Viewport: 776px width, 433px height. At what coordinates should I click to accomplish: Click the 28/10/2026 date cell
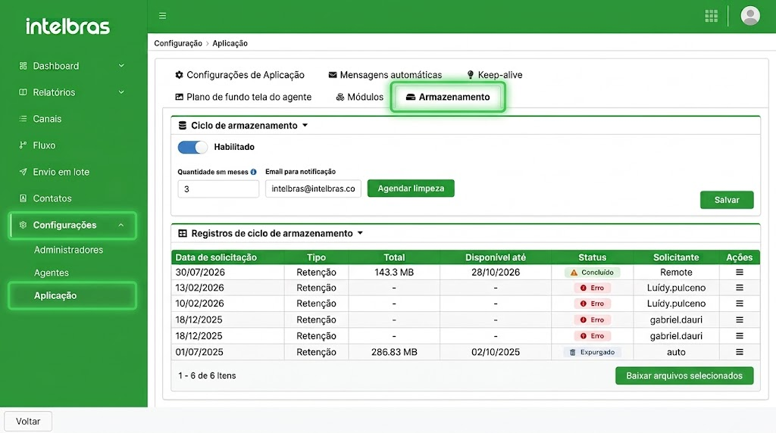(x=496, y=273)
